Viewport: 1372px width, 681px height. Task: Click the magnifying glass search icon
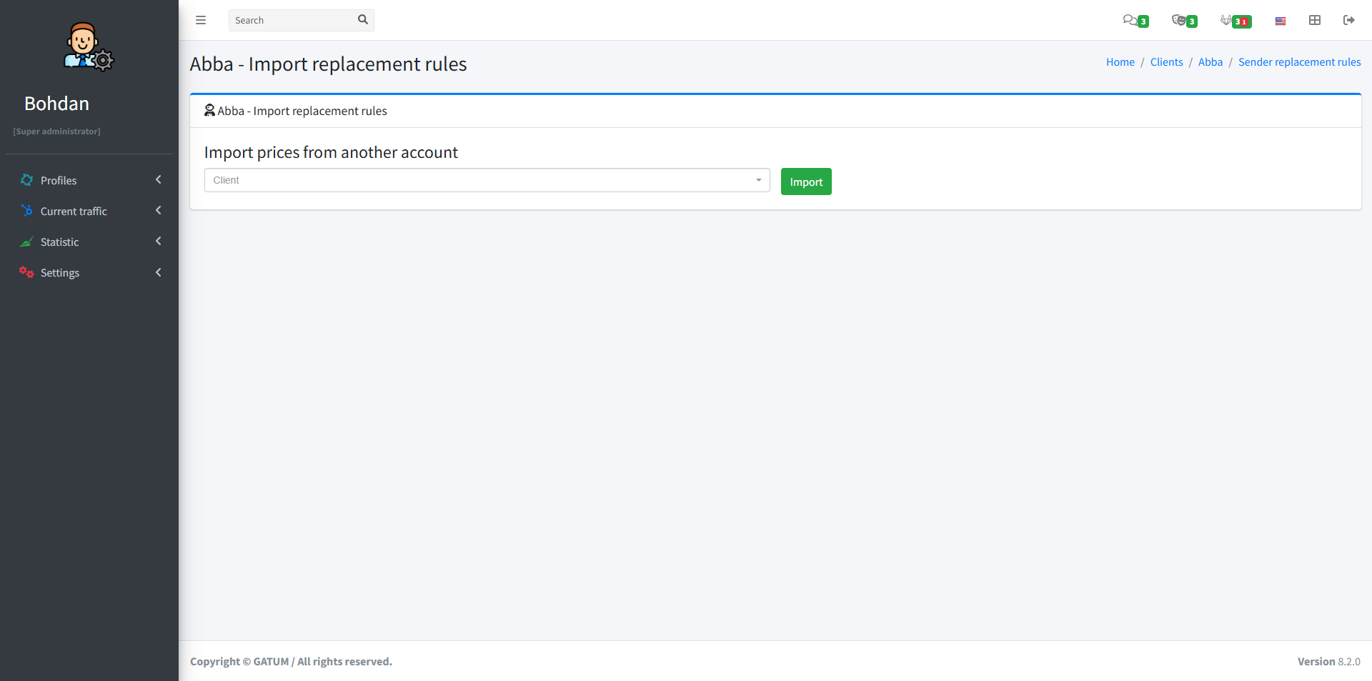point(362,20)
